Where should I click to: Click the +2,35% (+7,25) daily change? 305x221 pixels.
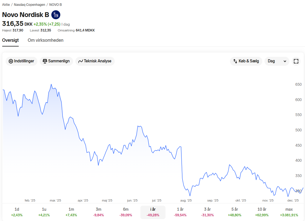[47, 24]
